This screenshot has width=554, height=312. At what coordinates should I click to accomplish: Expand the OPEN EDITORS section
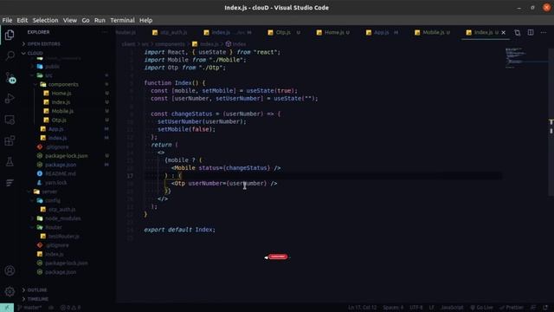click(x=44, y=44)
